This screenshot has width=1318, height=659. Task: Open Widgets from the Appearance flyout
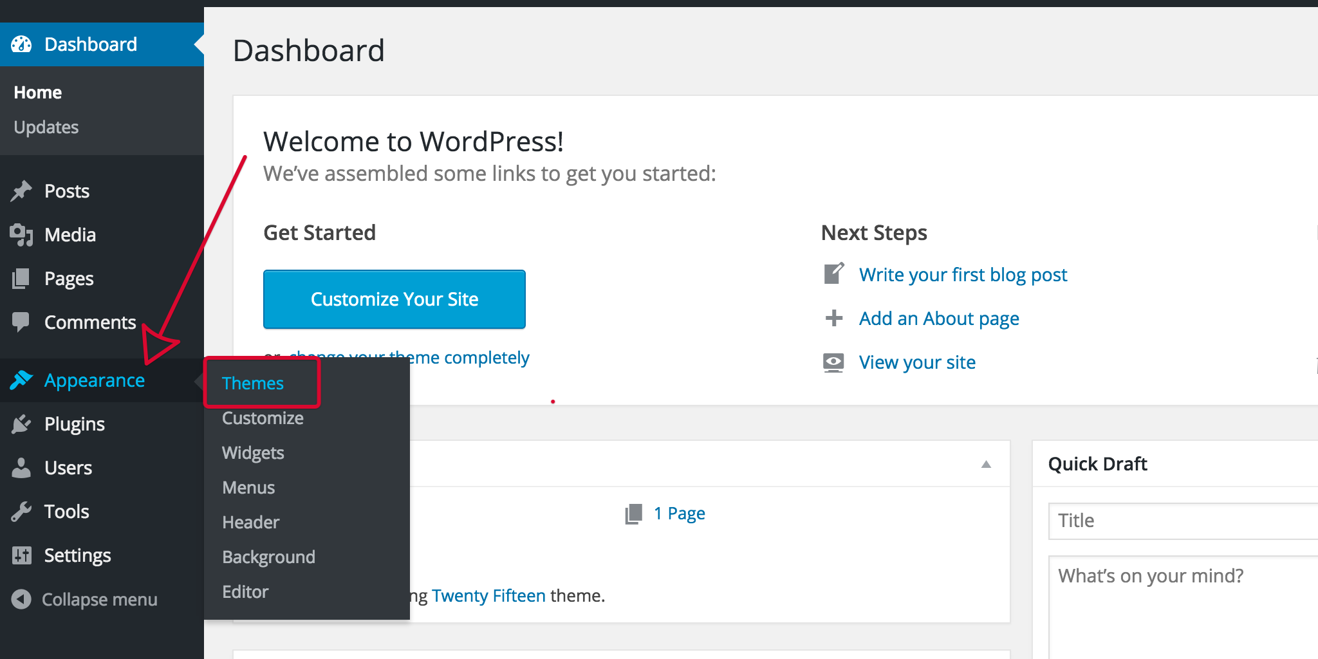point(253,452)
